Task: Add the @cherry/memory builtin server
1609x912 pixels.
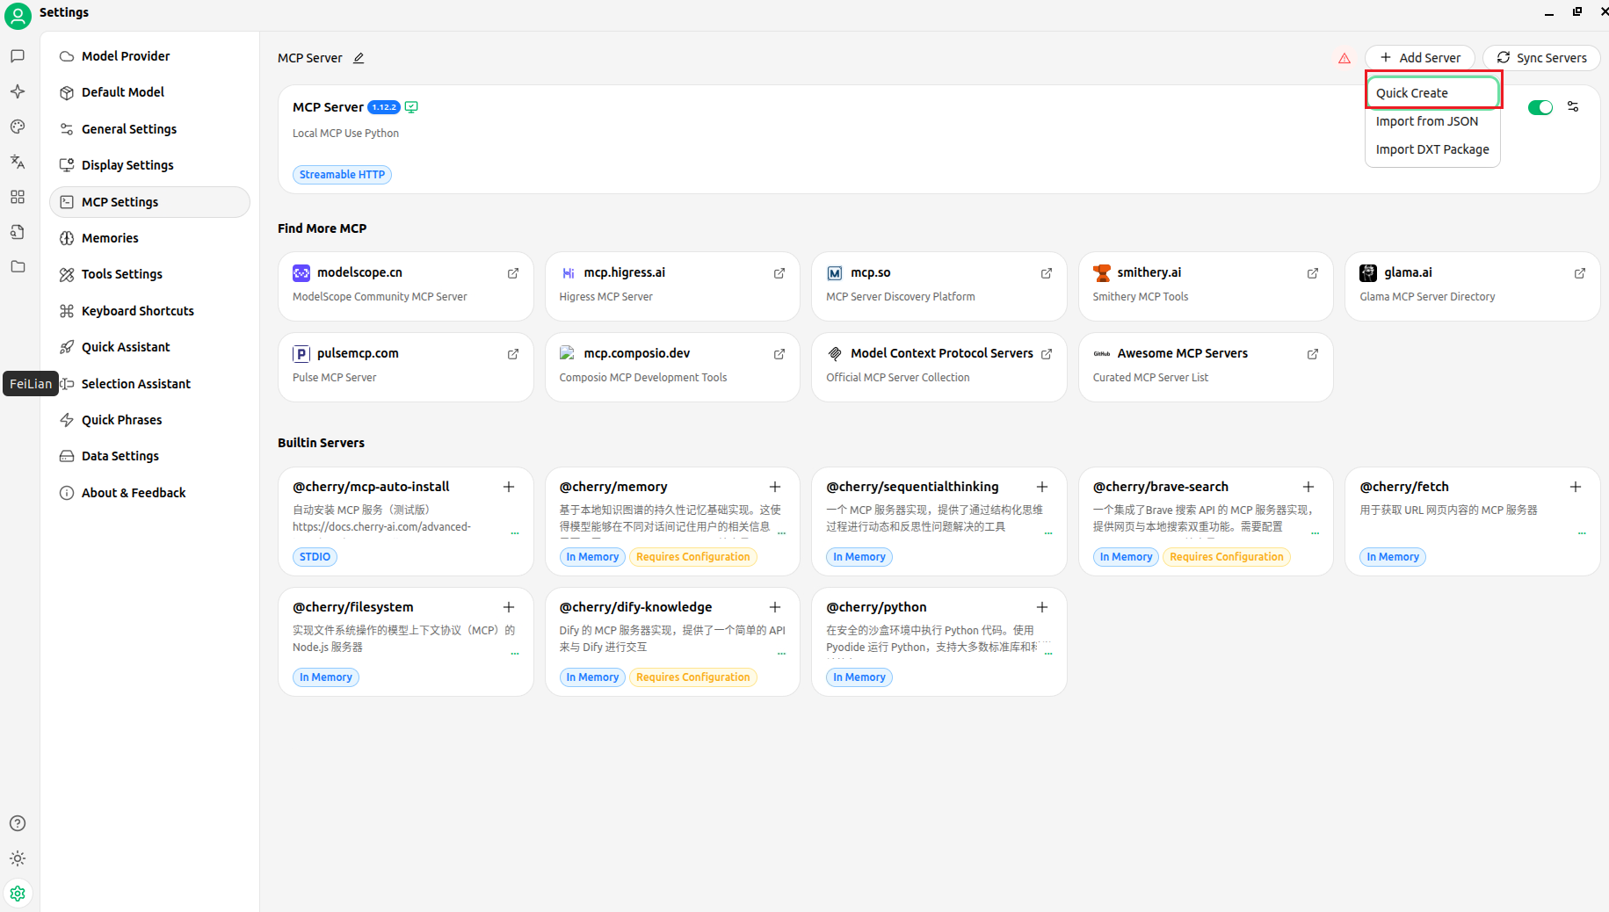Action: [x=775, y=487]
